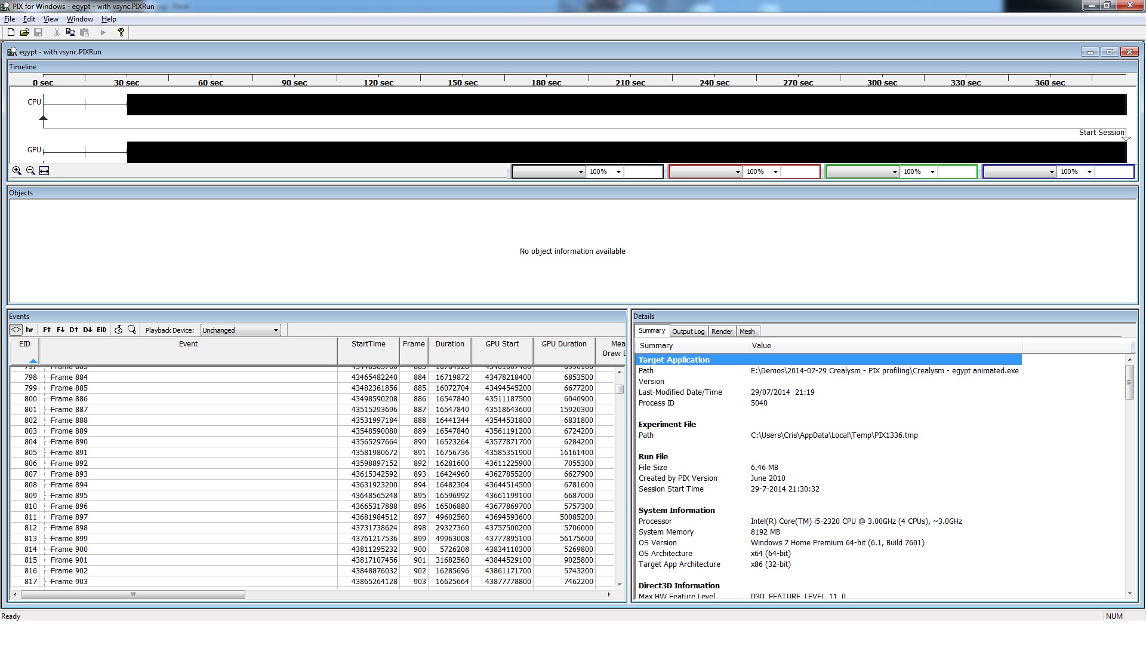The image size is (1146, 654).
Task: Fit timeline to full width
Action: 44,171
